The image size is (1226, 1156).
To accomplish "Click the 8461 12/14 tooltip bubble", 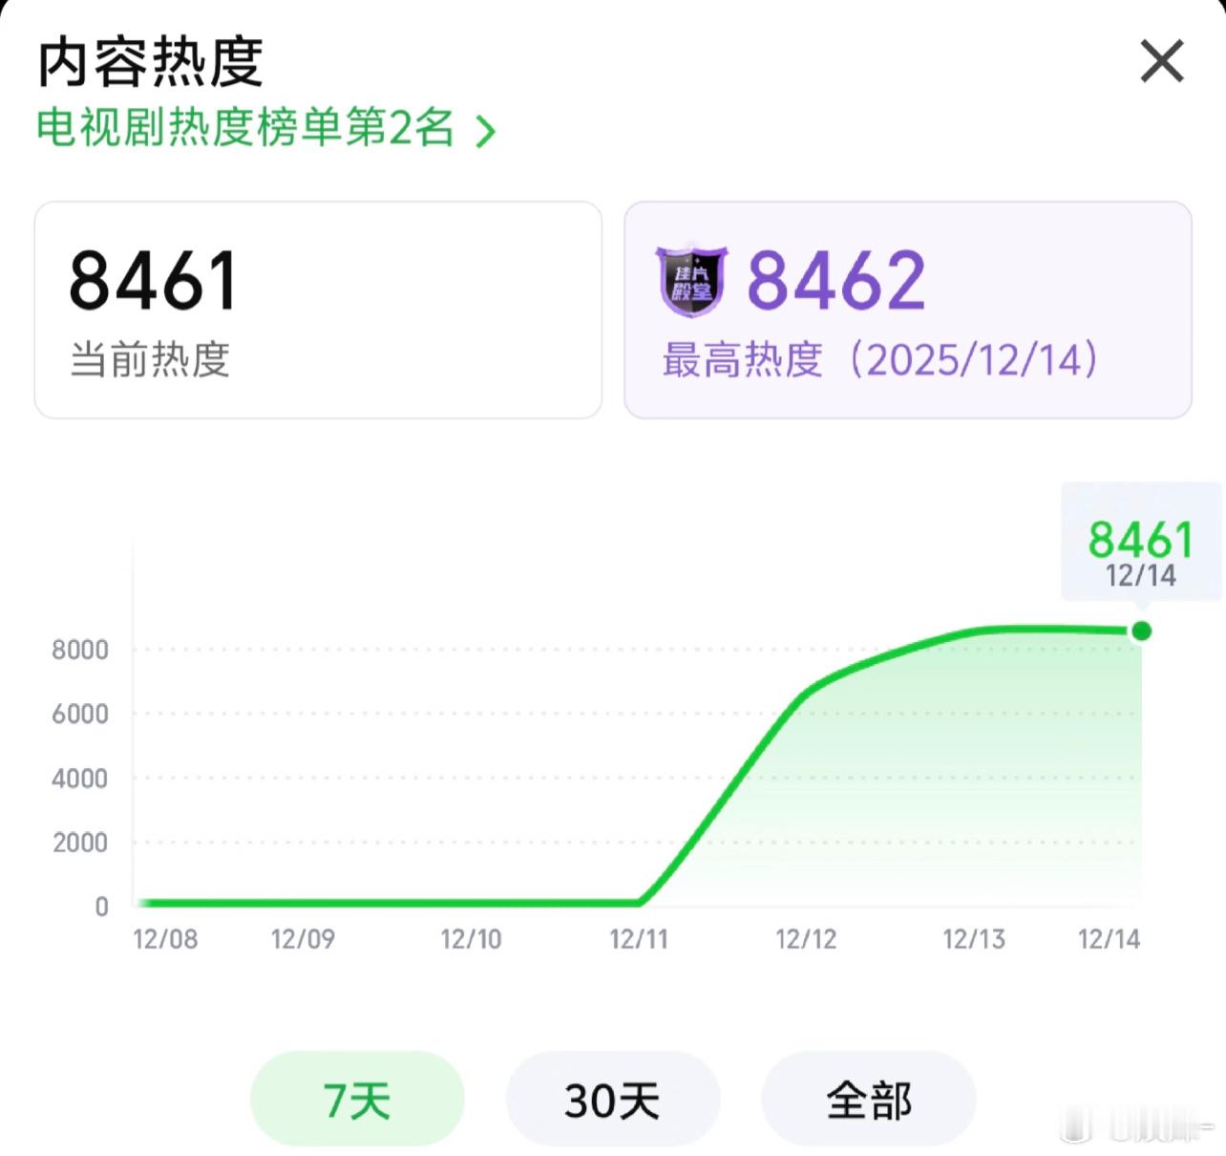I will pos(1141,542).
